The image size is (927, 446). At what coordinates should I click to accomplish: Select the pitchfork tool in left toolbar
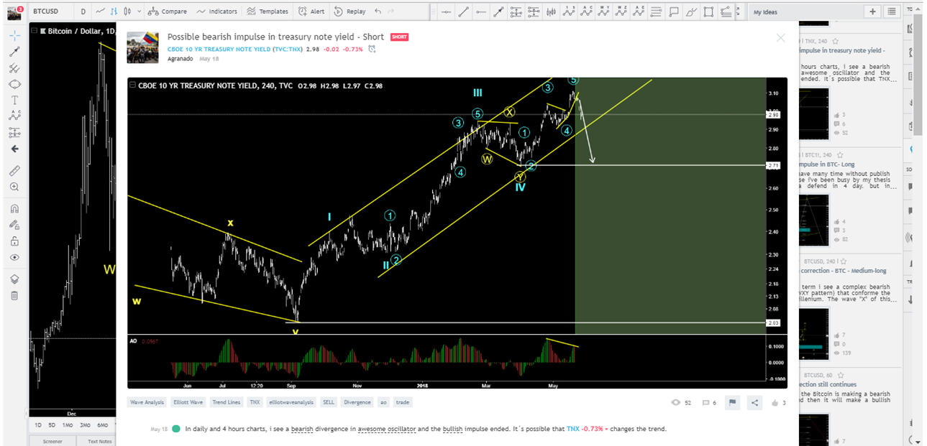[x=14, y=68]
